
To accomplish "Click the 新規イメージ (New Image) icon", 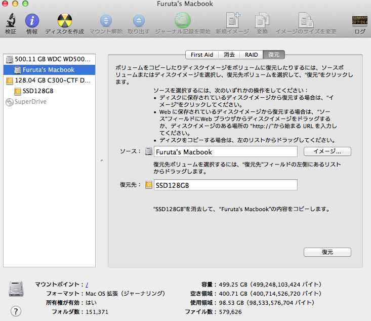I will (233, 20).
